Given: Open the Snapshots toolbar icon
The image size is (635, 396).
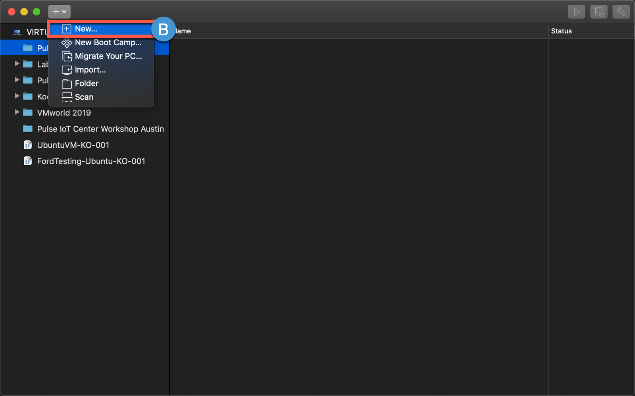Looking at the screenshot, I should [x=598, y=12].
